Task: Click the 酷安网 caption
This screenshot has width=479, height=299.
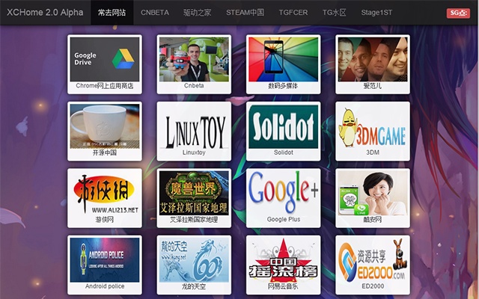Action: point(373,219)
